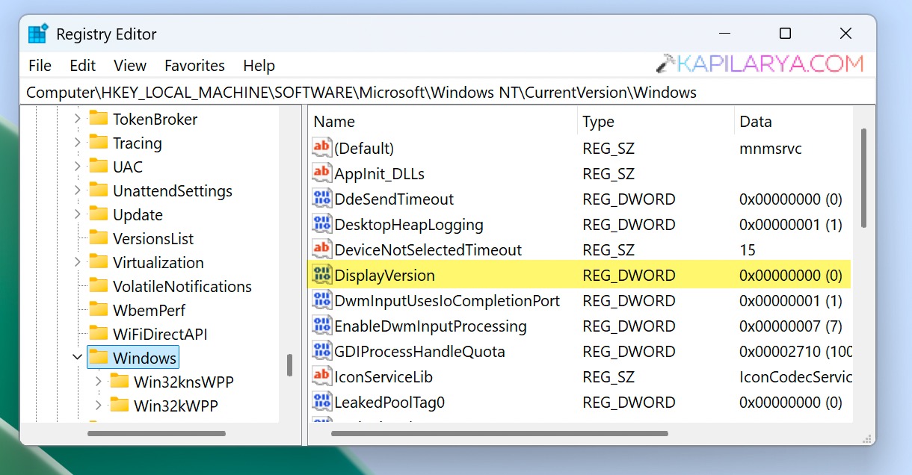
Task: Click the REG_SZ icon next to AppInit_DLLs
Action: click(321, 173)
